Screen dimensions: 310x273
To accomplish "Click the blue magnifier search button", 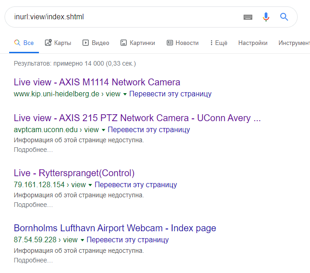I will tap(284, 17).
